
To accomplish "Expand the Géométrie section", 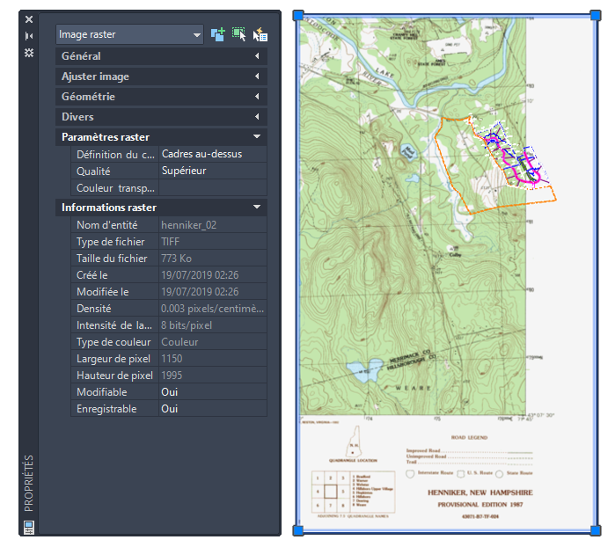I will pos(161,97).
